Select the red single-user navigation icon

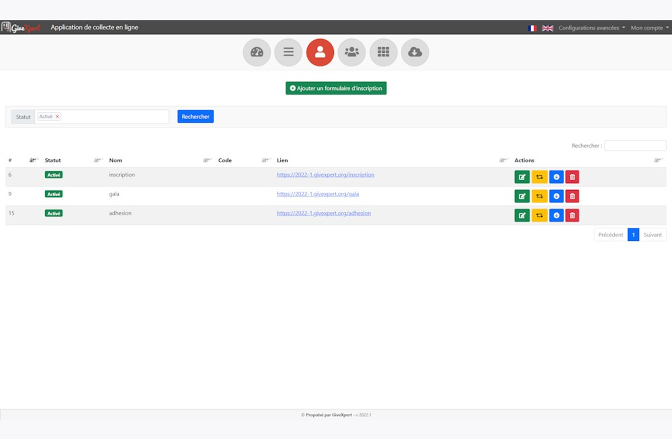(320, 52)
